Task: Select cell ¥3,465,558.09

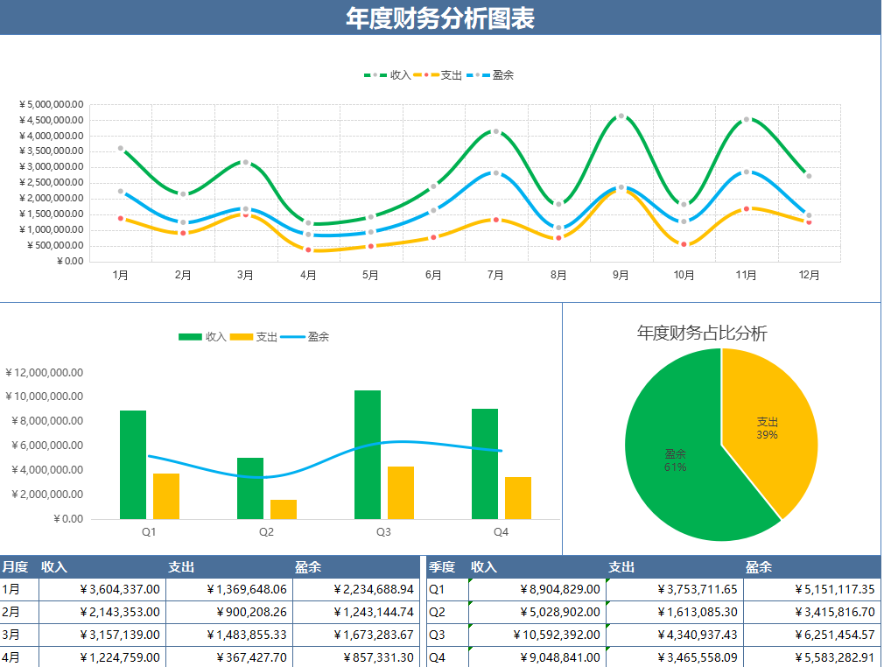Action: [x=675, y=657]
